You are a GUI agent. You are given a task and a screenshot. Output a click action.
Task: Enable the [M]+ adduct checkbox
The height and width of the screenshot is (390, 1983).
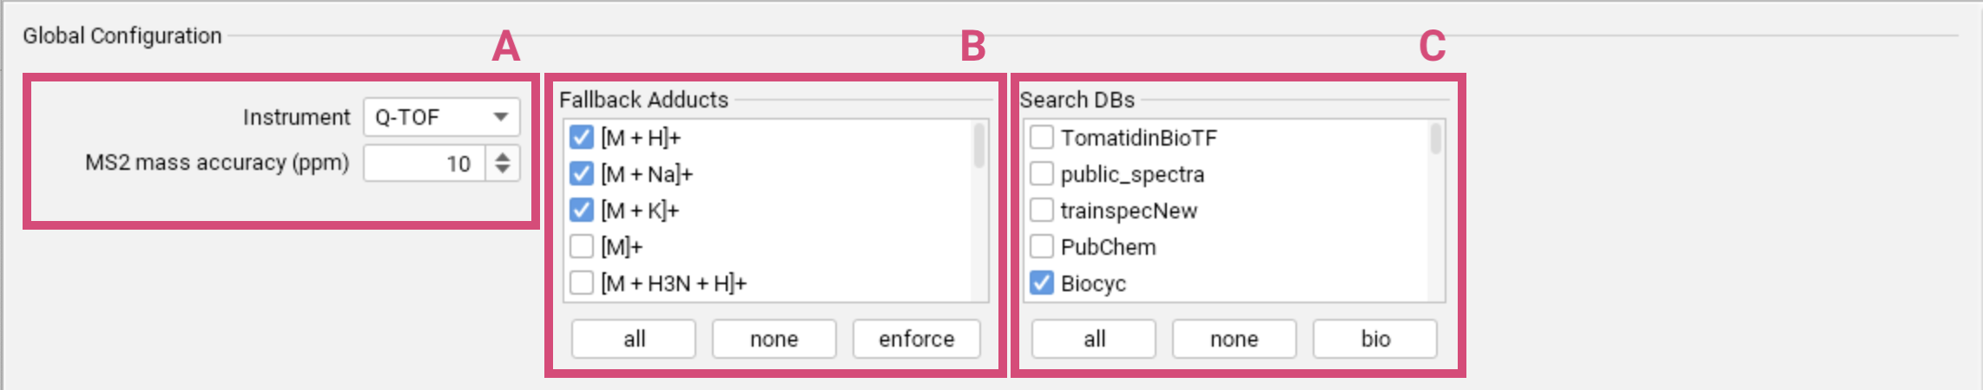(x=582, y=247)
